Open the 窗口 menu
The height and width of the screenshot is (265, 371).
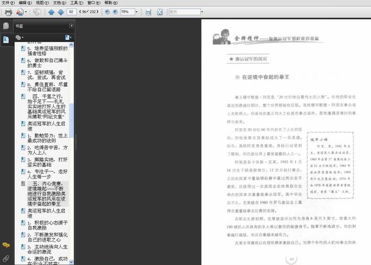(94, 2)
